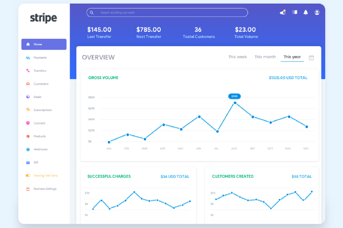The image size is (343, 228).
Task: Open the user profile avatar icon
Action: coord(317,12)
